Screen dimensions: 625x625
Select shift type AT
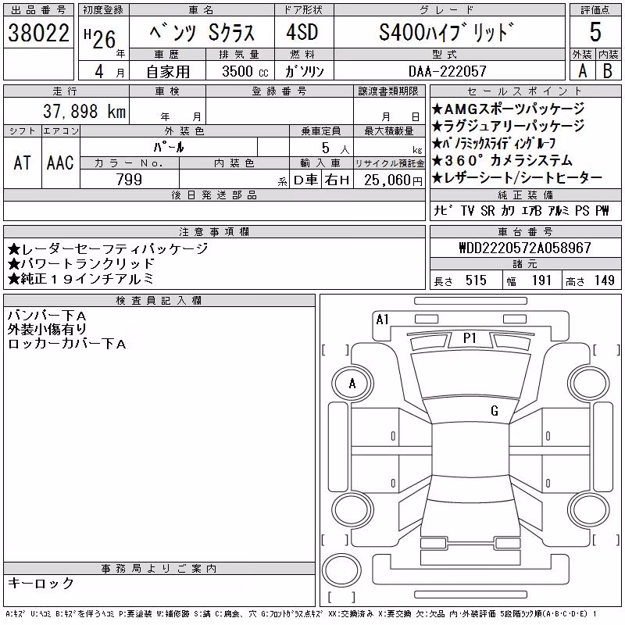(x=23, y=162)
